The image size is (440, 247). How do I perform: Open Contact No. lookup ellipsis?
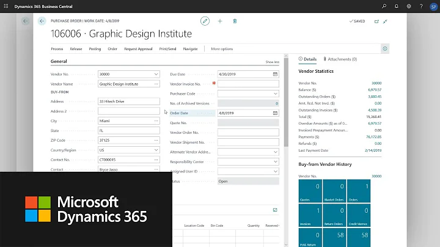click(x=156, y=160)
